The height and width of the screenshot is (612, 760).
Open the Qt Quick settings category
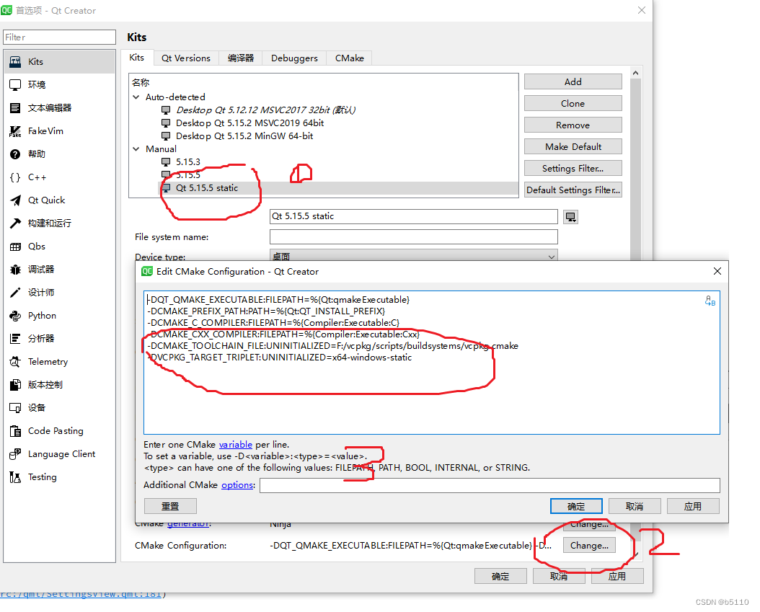coord(59,200)
